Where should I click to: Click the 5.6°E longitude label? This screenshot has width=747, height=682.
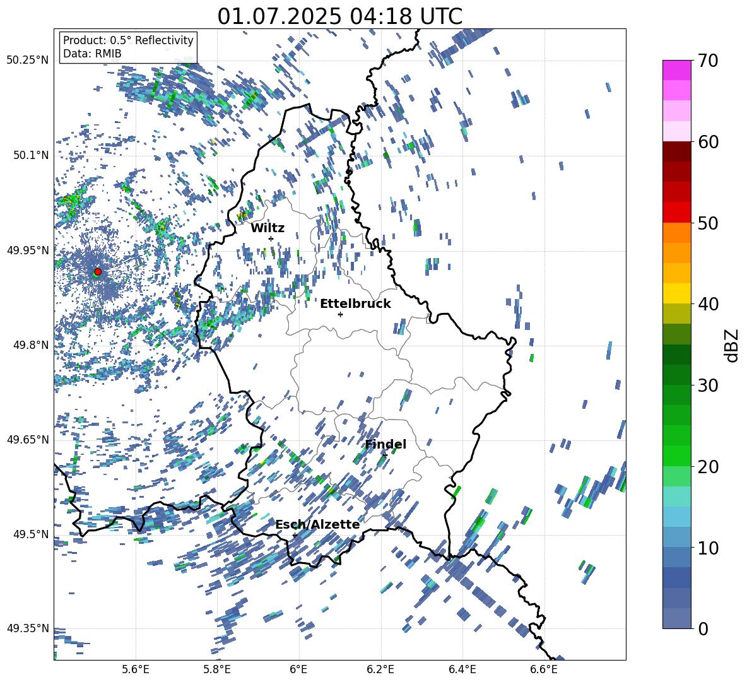[136, 669]
